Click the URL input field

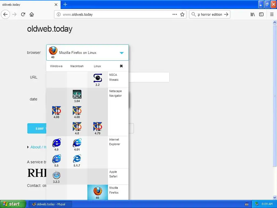(149, 77)
